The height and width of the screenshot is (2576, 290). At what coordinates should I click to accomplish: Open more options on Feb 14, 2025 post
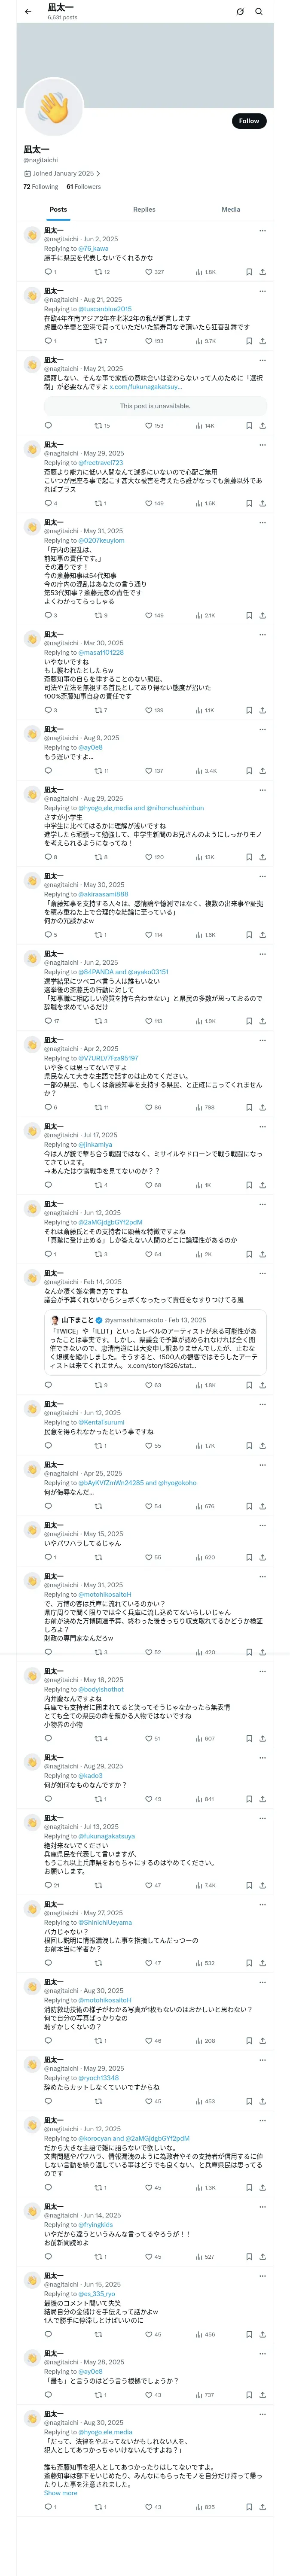click(x=263, y=1273)
